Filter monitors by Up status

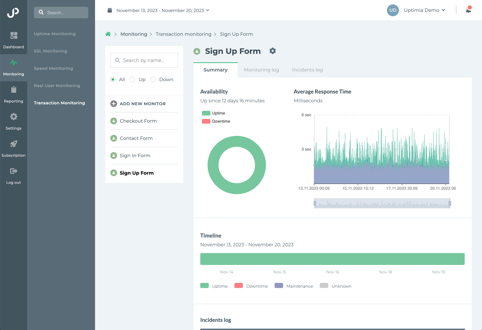[x=132, y=79]
